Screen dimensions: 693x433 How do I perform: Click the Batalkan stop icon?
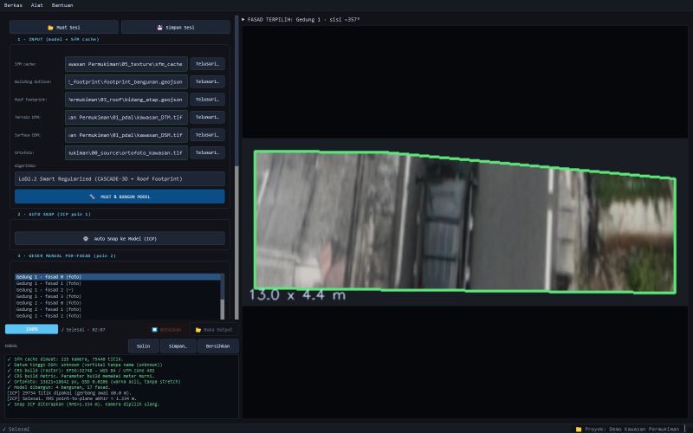pos(154,330)
